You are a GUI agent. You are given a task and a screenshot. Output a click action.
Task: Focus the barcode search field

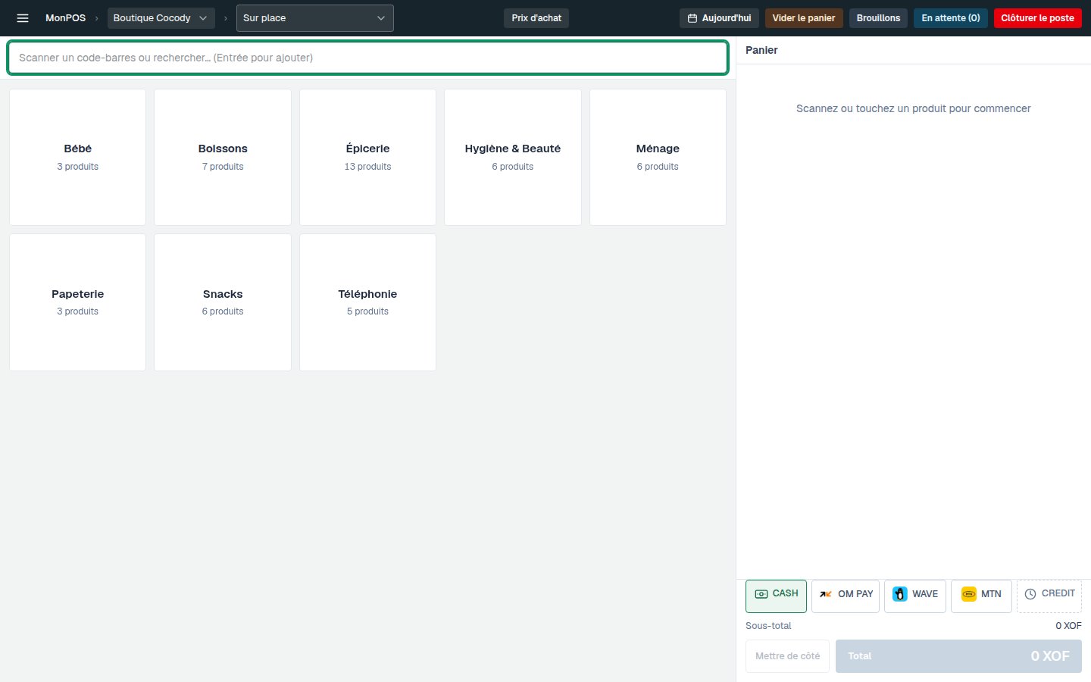tap(368, 58)
